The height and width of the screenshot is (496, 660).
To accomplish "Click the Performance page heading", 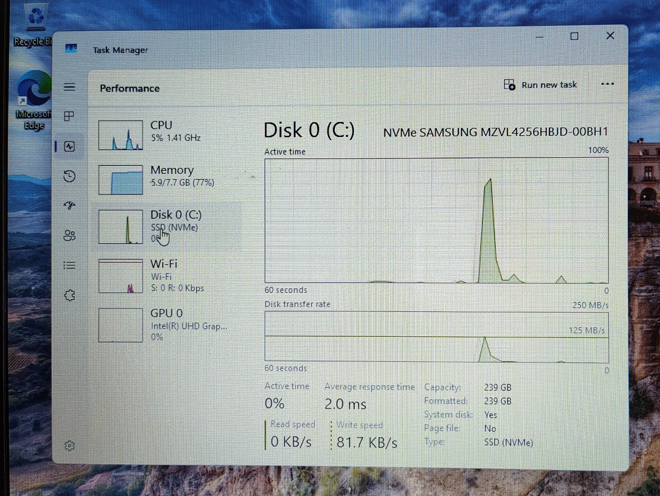I will pos(130,88).
